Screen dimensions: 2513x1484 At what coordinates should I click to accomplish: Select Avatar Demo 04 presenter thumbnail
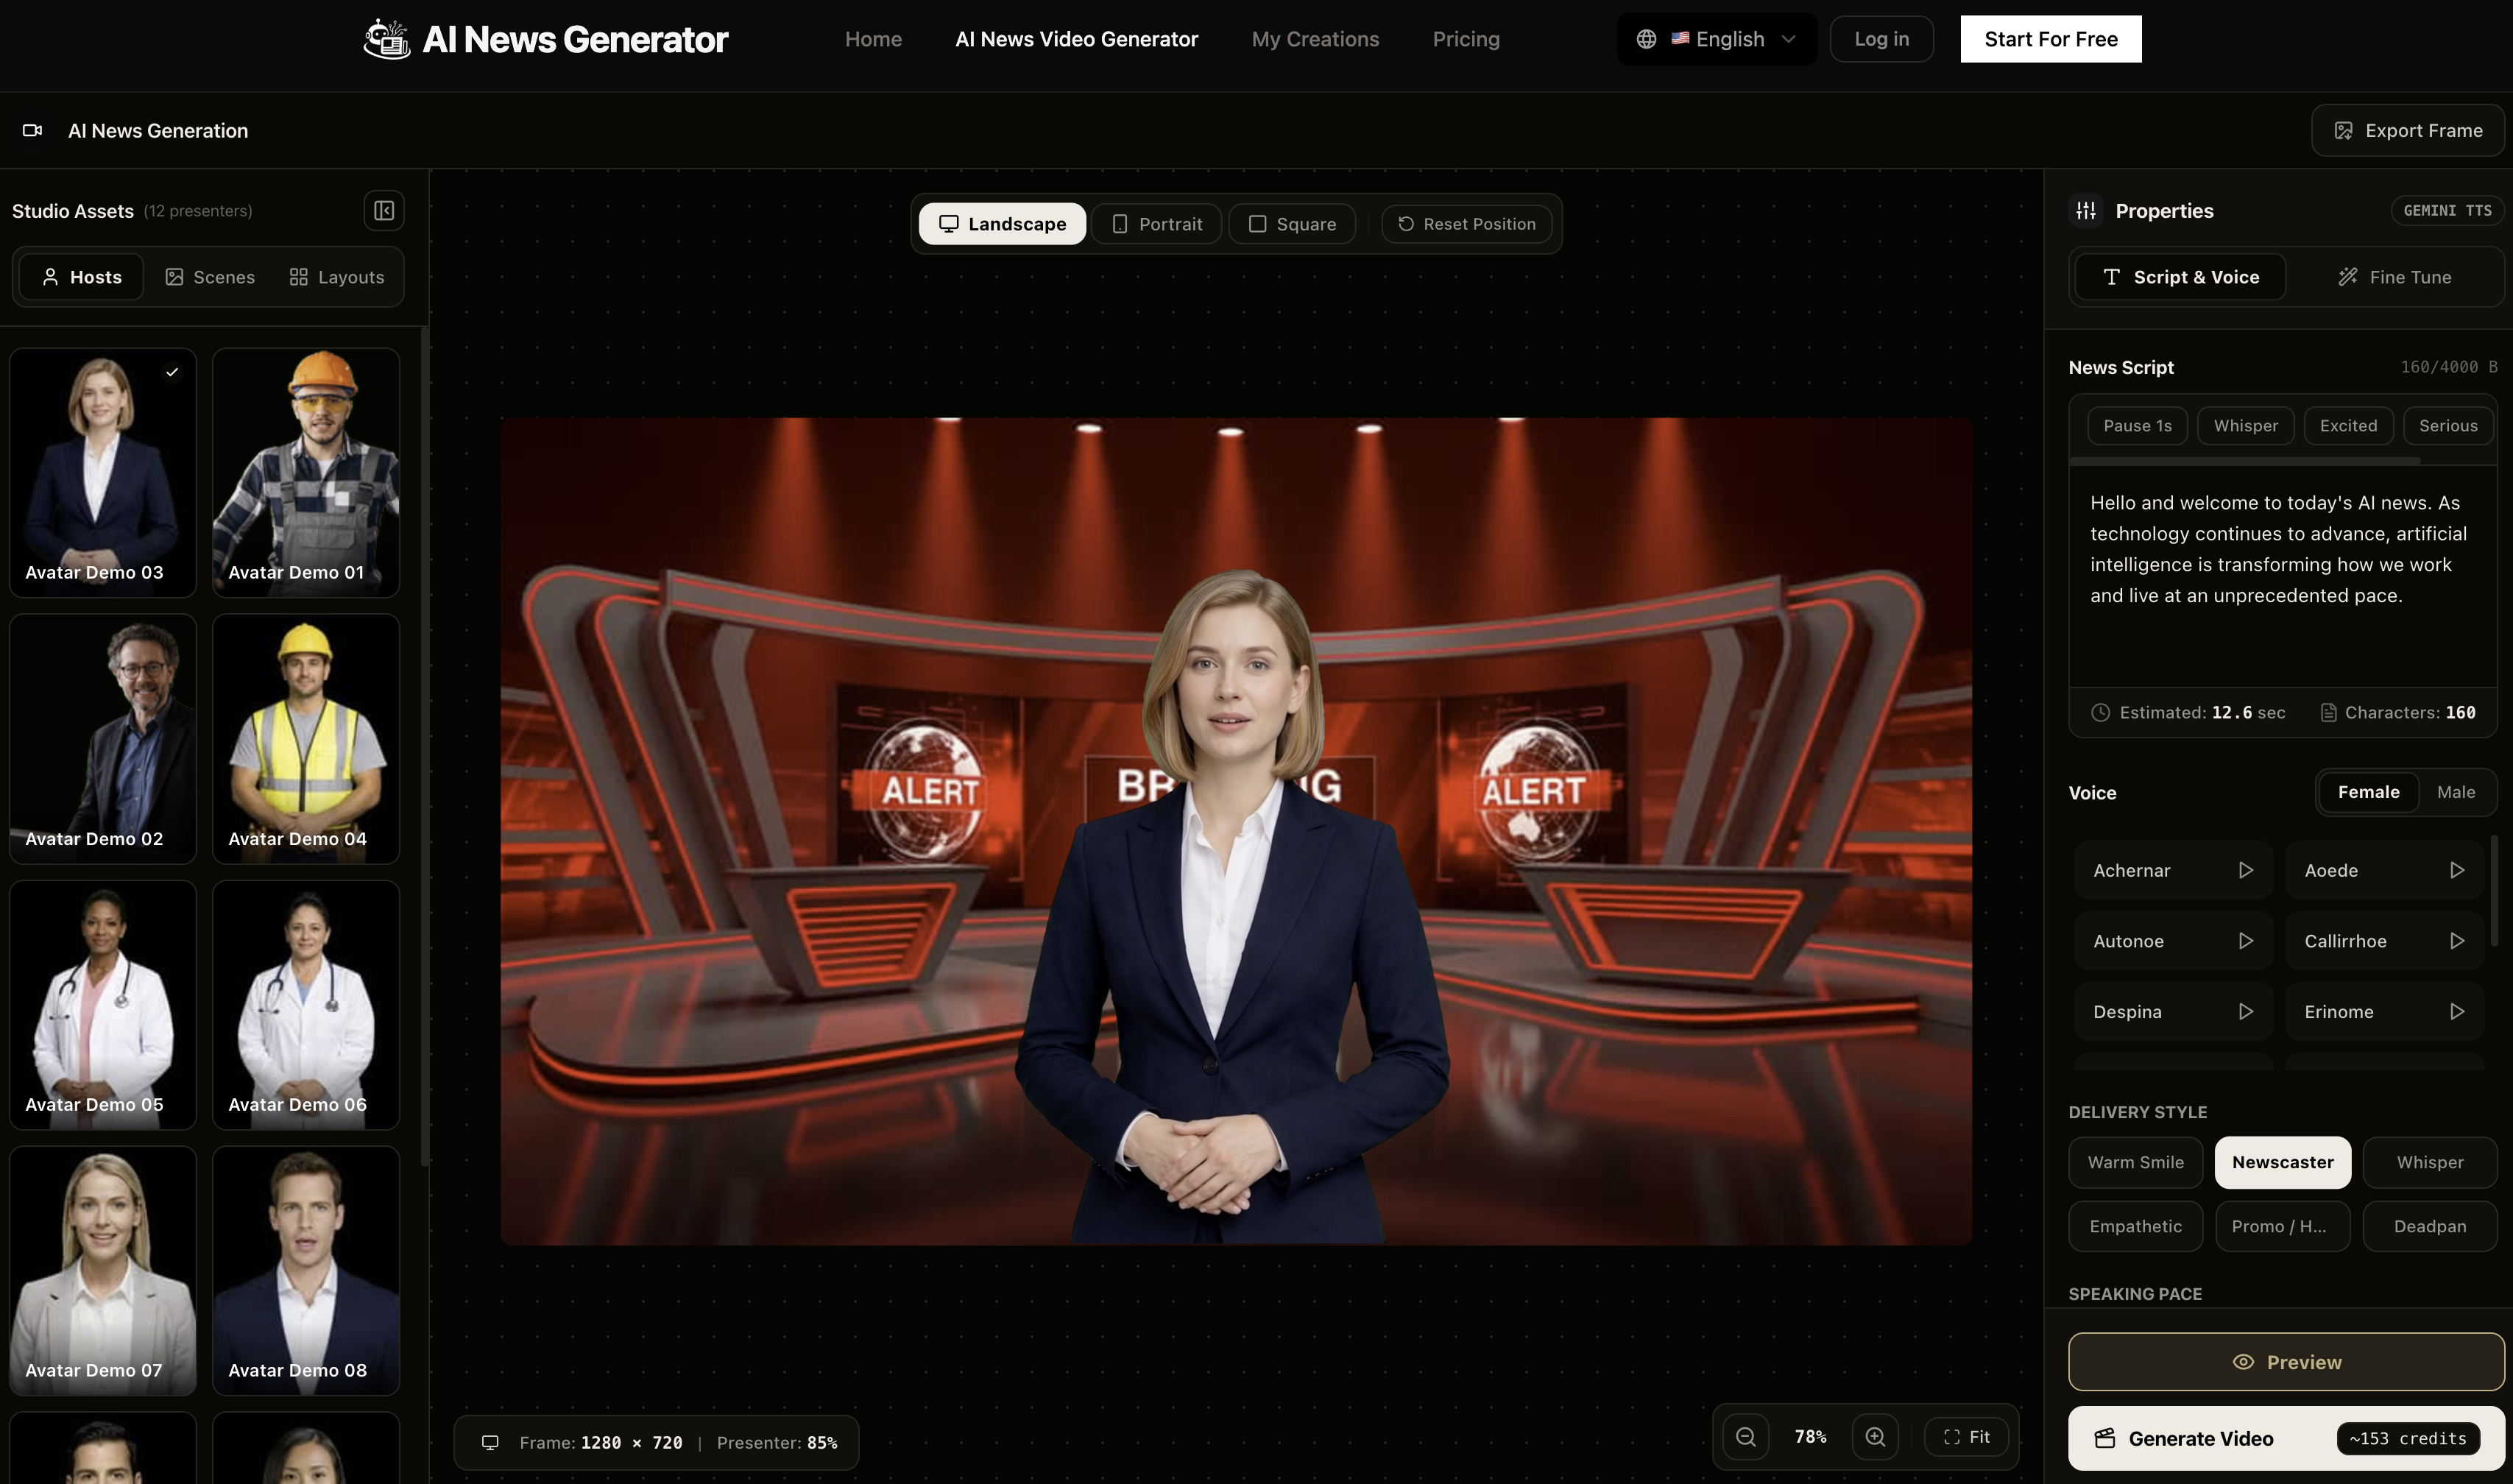pyautogui.click(x=306, y=739)
